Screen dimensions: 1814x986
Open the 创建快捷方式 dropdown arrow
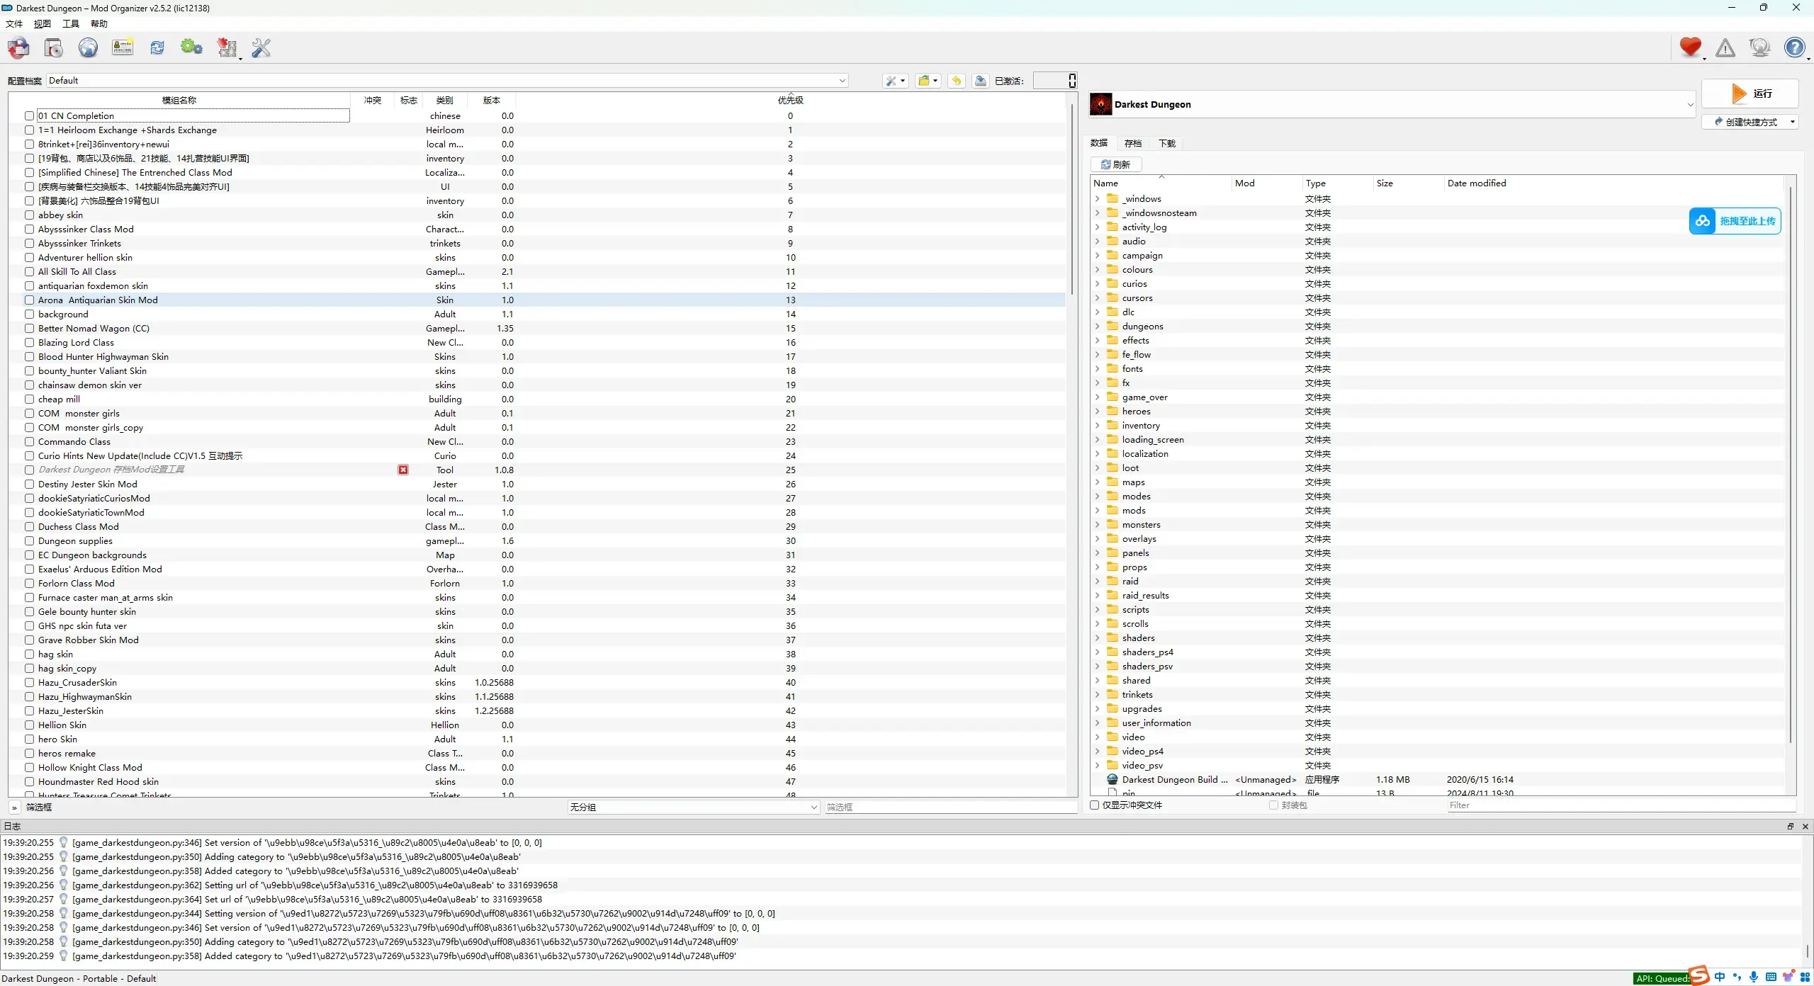click(x=1793, y=122)
